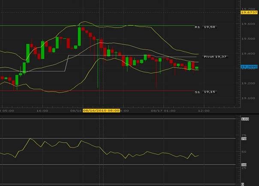Click the 19.500 price axis value
Image resolution: width=259 pixels, height=186 pixels.
click(248, 39)
